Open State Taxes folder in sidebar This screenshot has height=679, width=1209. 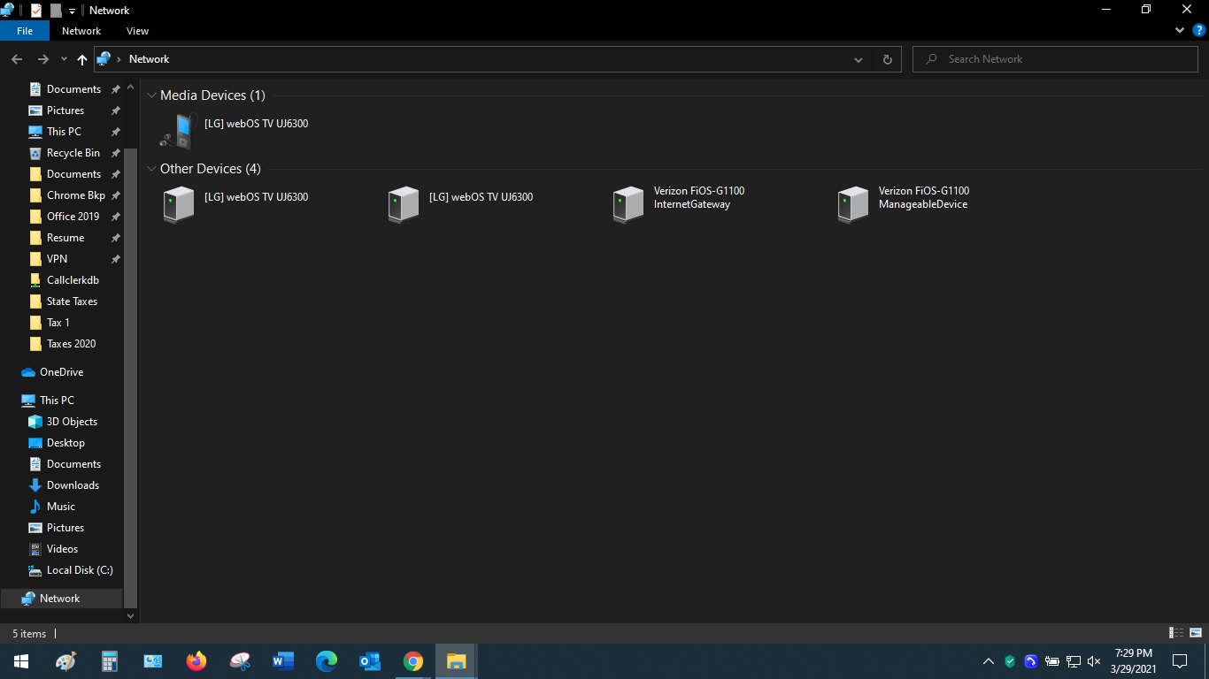click(x=72, y=301)
